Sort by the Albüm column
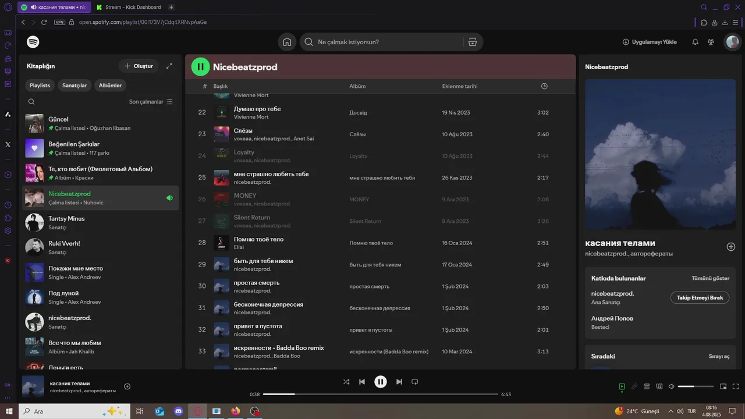The width and height of the screenshot is (745, 419). click(x=357, y=86)
